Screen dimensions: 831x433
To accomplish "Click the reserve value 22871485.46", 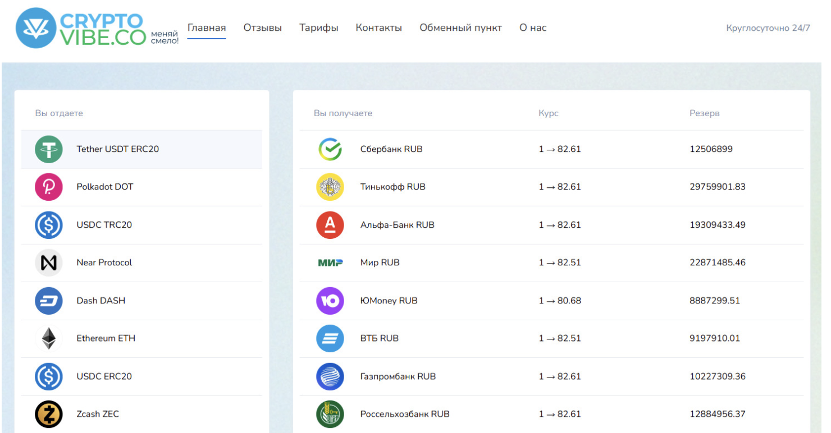I will pyautogui.click(x=718, y=262).
